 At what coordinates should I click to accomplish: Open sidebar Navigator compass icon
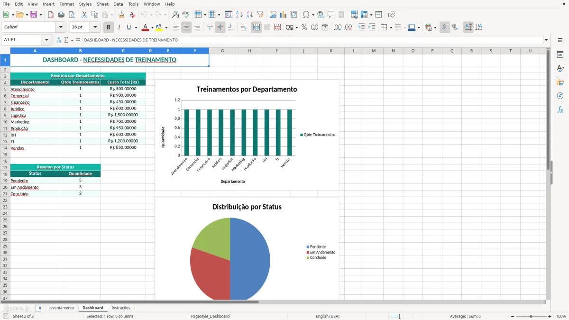pos(560,96)
